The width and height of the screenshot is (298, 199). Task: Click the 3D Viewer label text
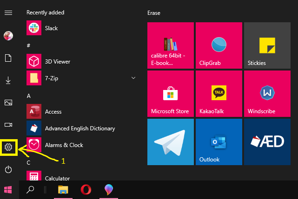(x=58, y=62)
